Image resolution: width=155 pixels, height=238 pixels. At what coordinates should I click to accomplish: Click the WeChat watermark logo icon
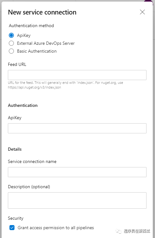[x=119, y=231]
